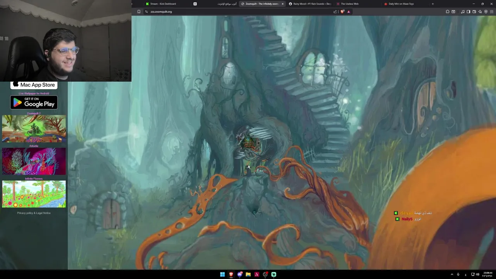Open the taskbar clock and date
The height and width of the screenshot is (279, 496).
tap(487, 274)
